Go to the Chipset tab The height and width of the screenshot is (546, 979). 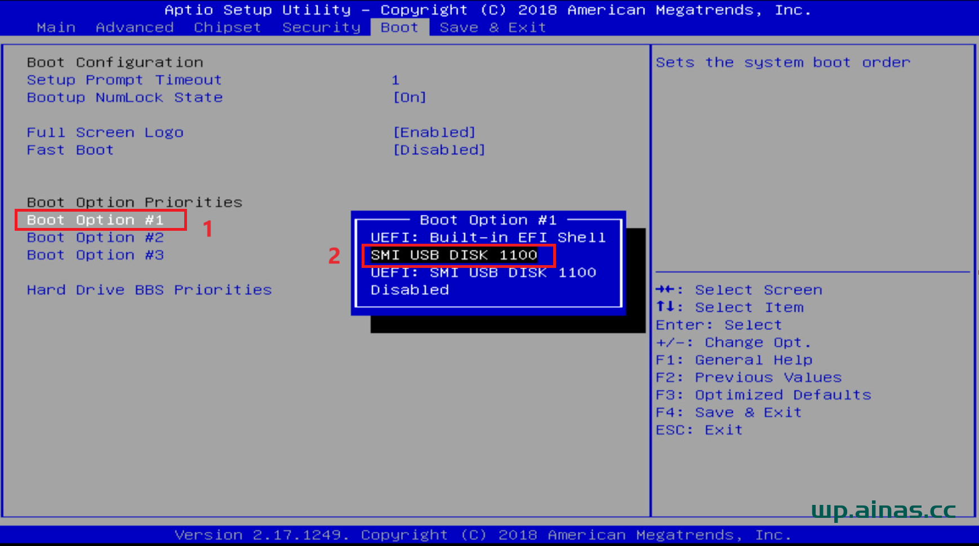click(228, 28)
